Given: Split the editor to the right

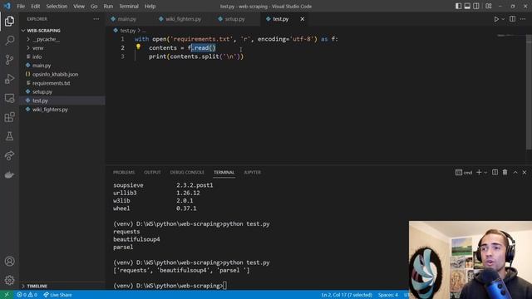Looking at the screenshot, I should coord(513,19).
